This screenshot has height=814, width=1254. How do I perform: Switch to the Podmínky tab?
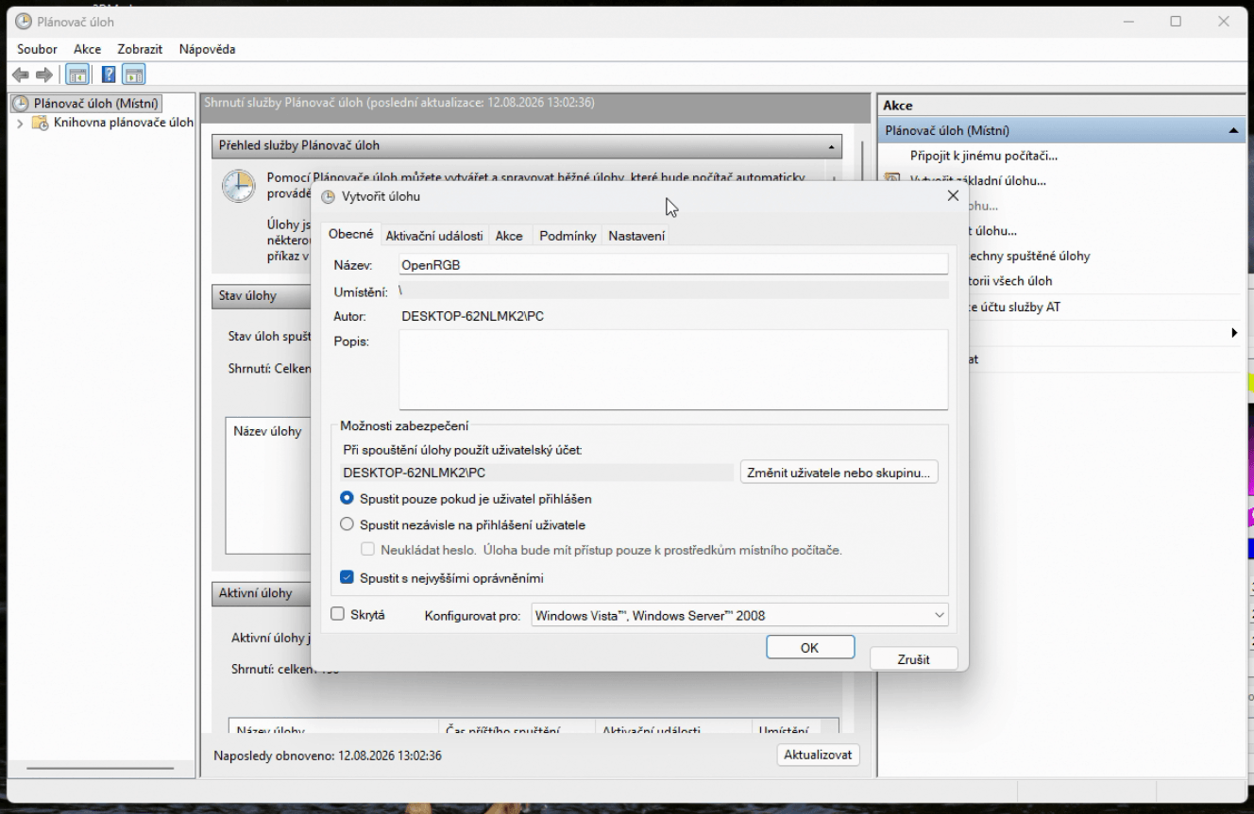tap(568, 236)
